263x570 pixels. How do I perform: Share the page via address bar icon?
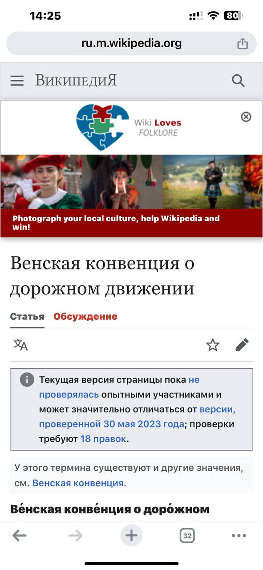[242, 44]
